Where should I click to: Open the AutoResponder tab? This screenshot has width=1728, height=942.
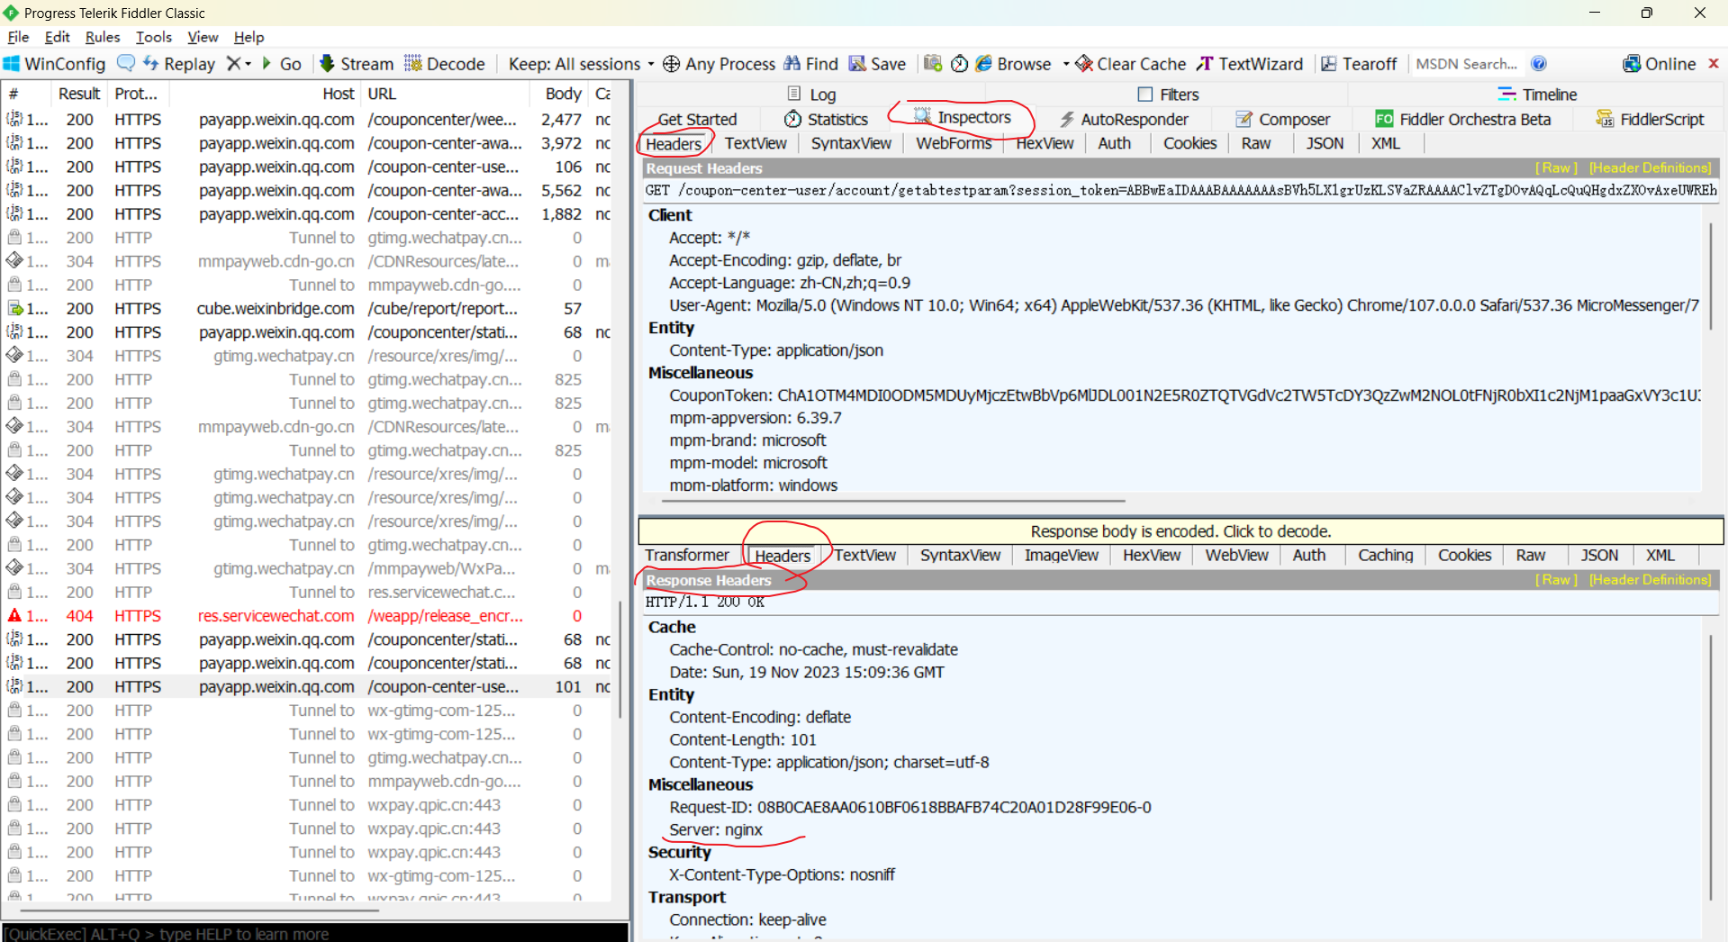[x=1124, y=119]
